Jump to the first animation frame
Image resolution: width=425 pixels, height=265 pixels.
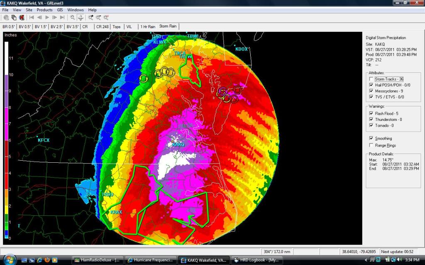pos(32,17)
